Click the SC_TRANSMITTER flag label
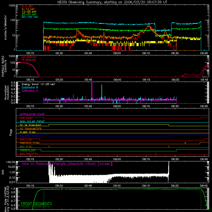 tap(30, 129)
